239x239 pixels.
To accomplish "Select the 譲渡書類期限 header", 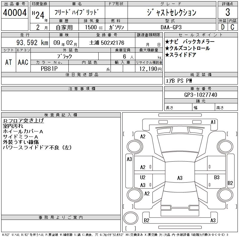I will point(148,35).
